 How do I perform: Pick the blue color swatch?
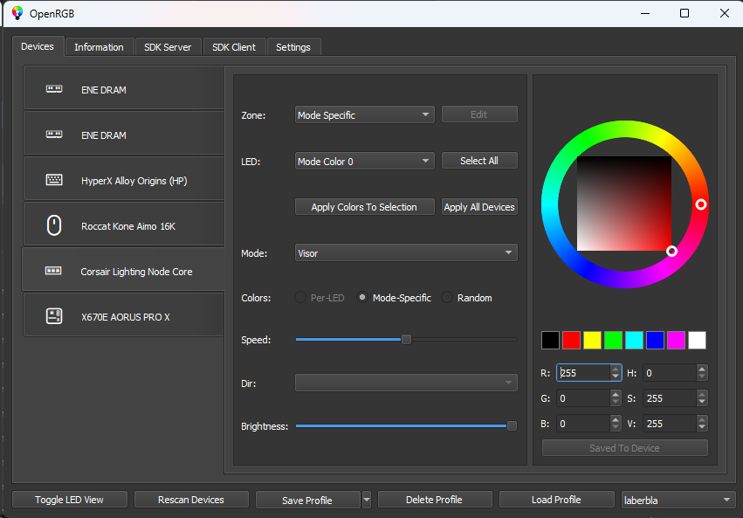pyautogui.click(x=656, y=341)
